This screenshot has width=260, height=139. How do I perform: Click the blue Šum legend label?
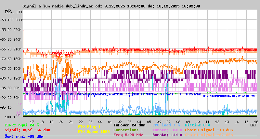pyautogui.click(x=24, y=136)
